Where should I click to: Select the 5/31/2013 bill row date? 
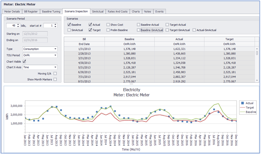click(x=84, y=68)
